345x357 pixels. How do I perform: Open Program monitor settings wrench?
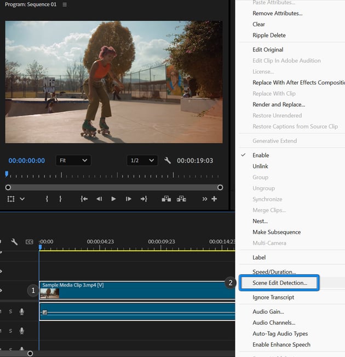coord(168,160)
